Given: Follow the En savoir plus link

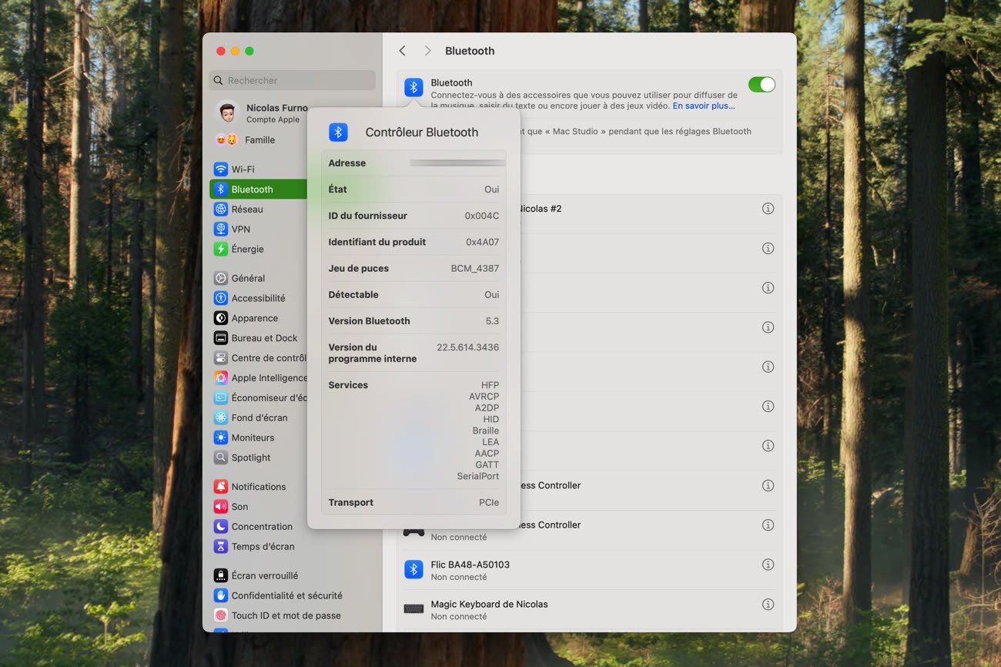Looking at the screenshot, I should [x=704, y=106].
